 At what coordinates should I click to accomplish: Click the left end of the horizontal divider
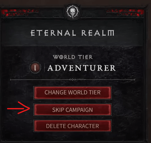pos(11,80)
